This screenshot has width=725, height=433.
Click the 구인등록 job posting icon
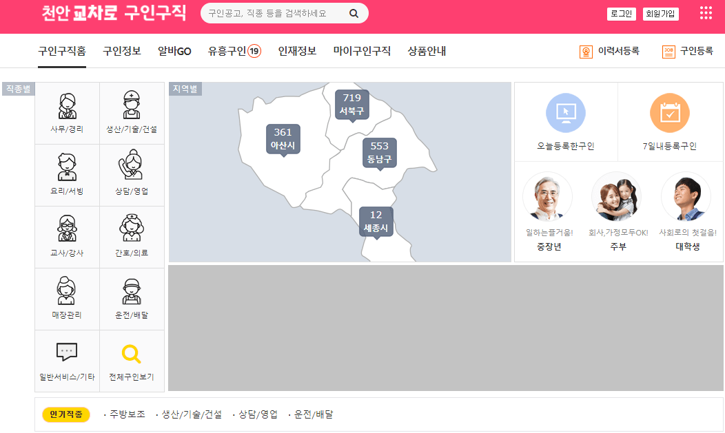click(668, 51)
